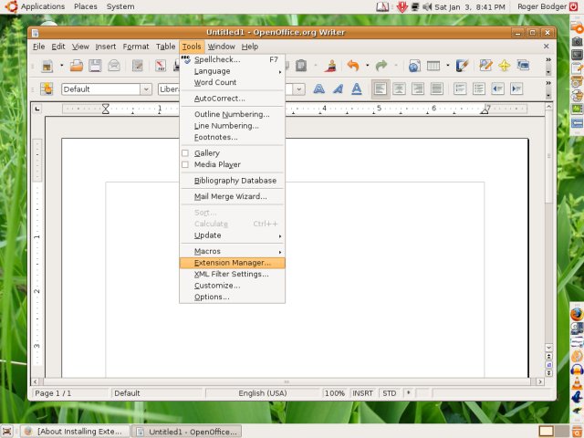Click the 100% zoom status field
The image size is (584, 438).
[335, 393]
